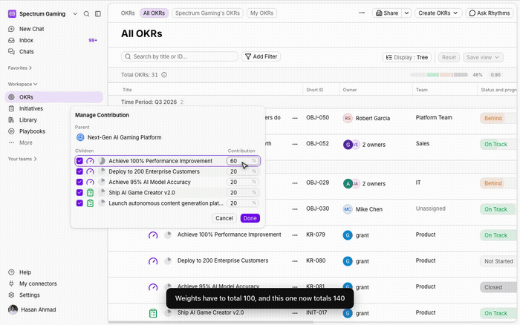The image size is (520, 325).
Task: Uncheck Ship AI Game Creator v2.0 checkbox
Action: (79, 192)
